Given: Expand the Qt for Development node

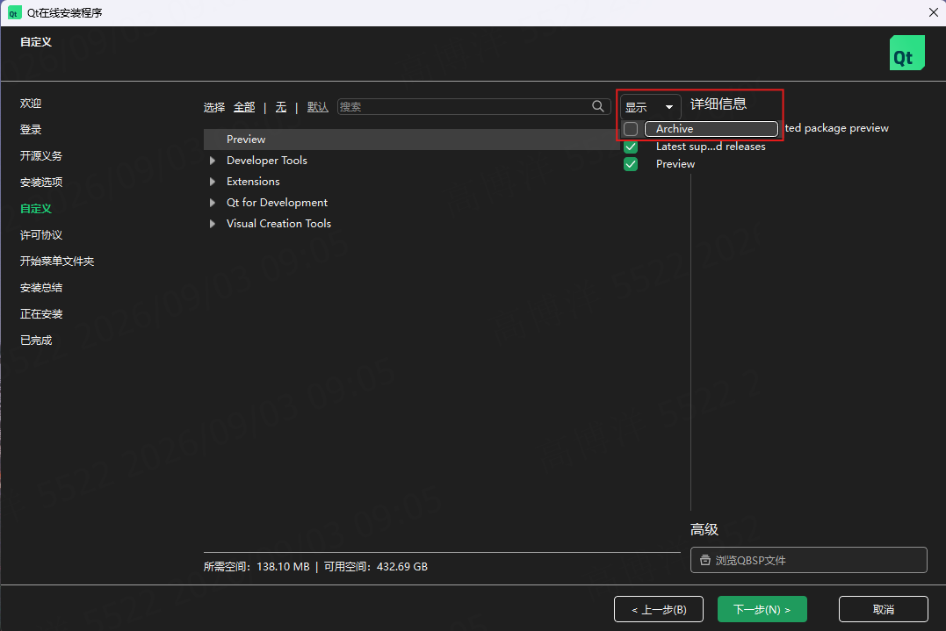Looking at the screenshot, I should coord(213,203).
